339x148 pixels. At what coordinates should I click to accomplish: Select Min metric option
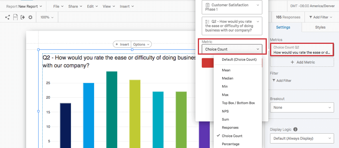click(x=225, y=87)
